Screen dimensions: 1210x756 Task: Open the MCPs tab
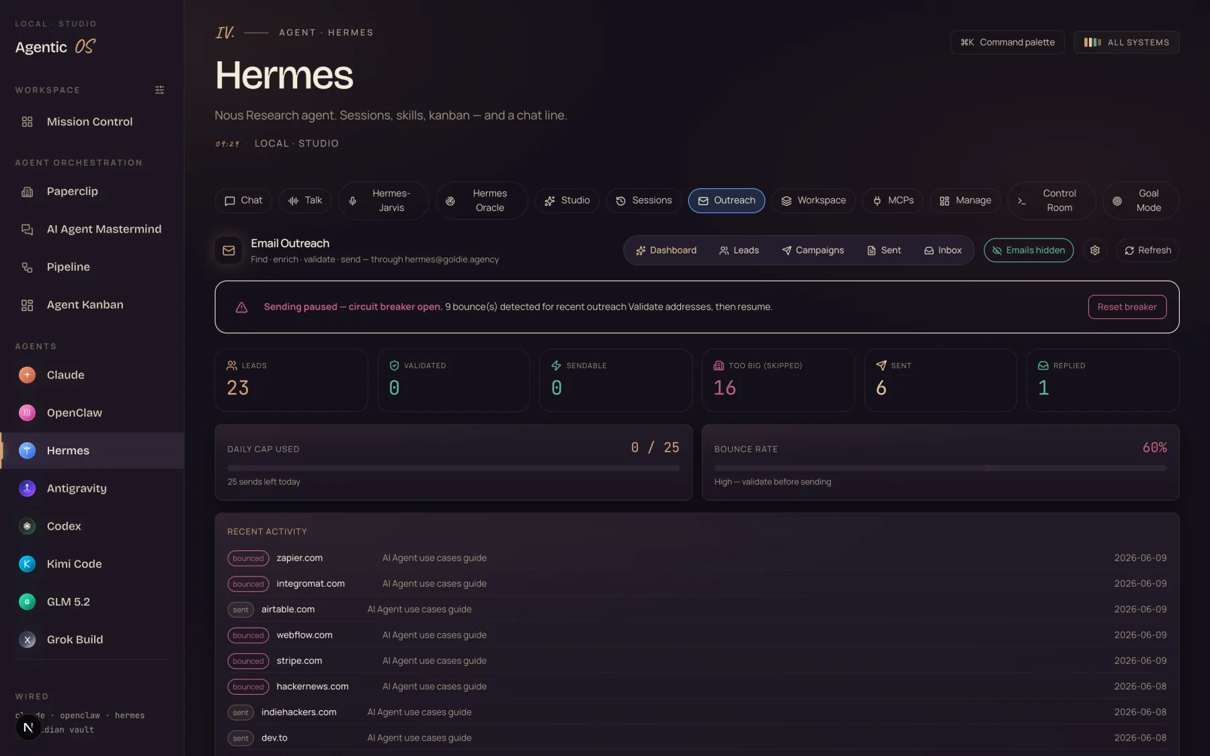(x=893, y=200)
